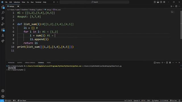Click Live Share in status bar
This screenshot has width=182, height=102.
coord(22,101)
